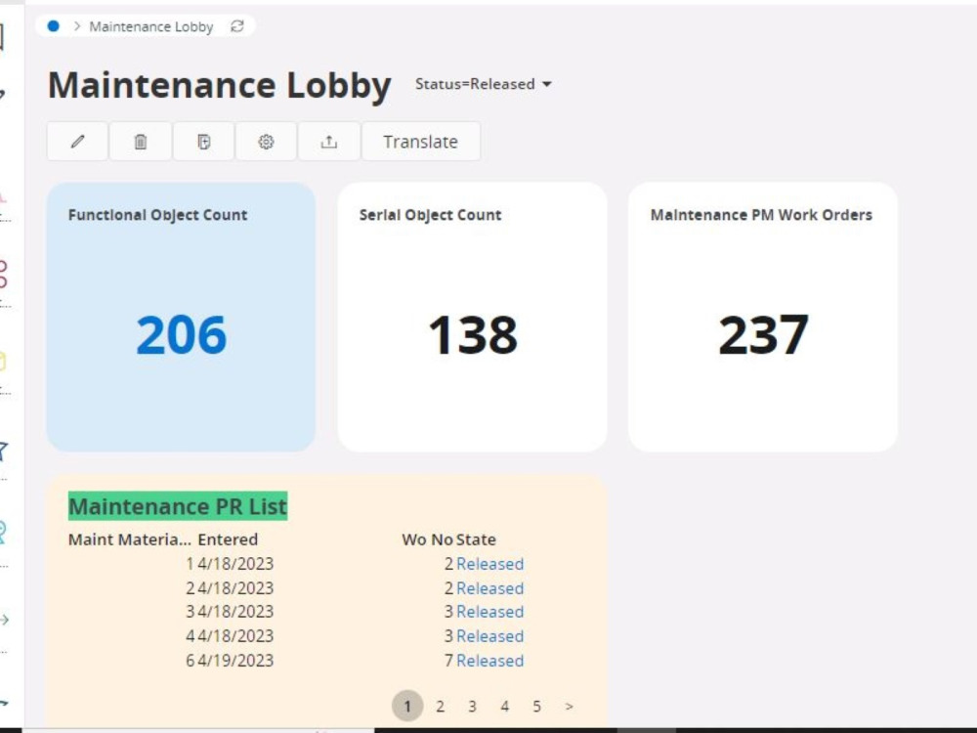Click the Maint Materia... column header
The image size is (977, 733).
click(130, 539)
